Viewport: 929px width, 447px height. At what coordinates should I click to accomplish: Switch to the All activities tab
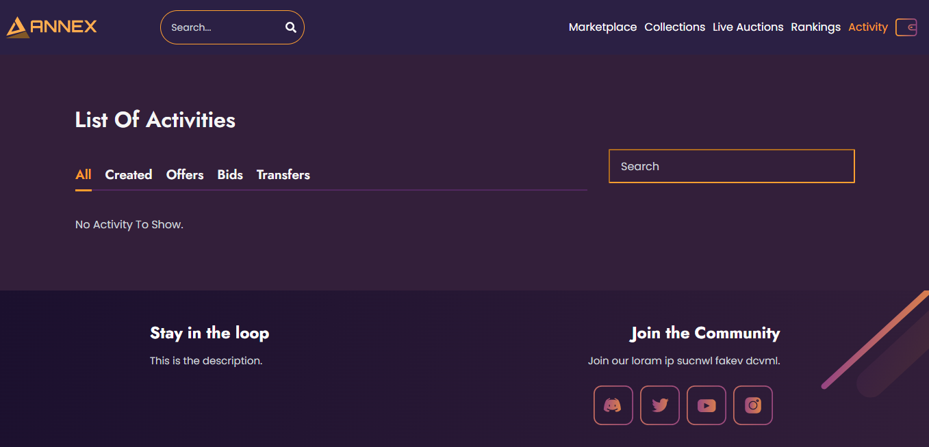tap(84, 175)
